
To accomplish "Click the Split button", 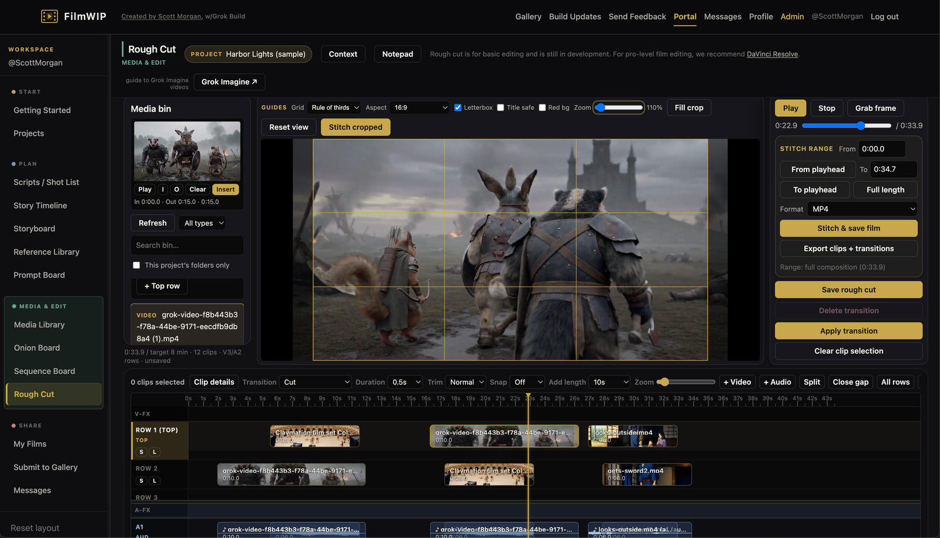I will [x=812, y=382].
